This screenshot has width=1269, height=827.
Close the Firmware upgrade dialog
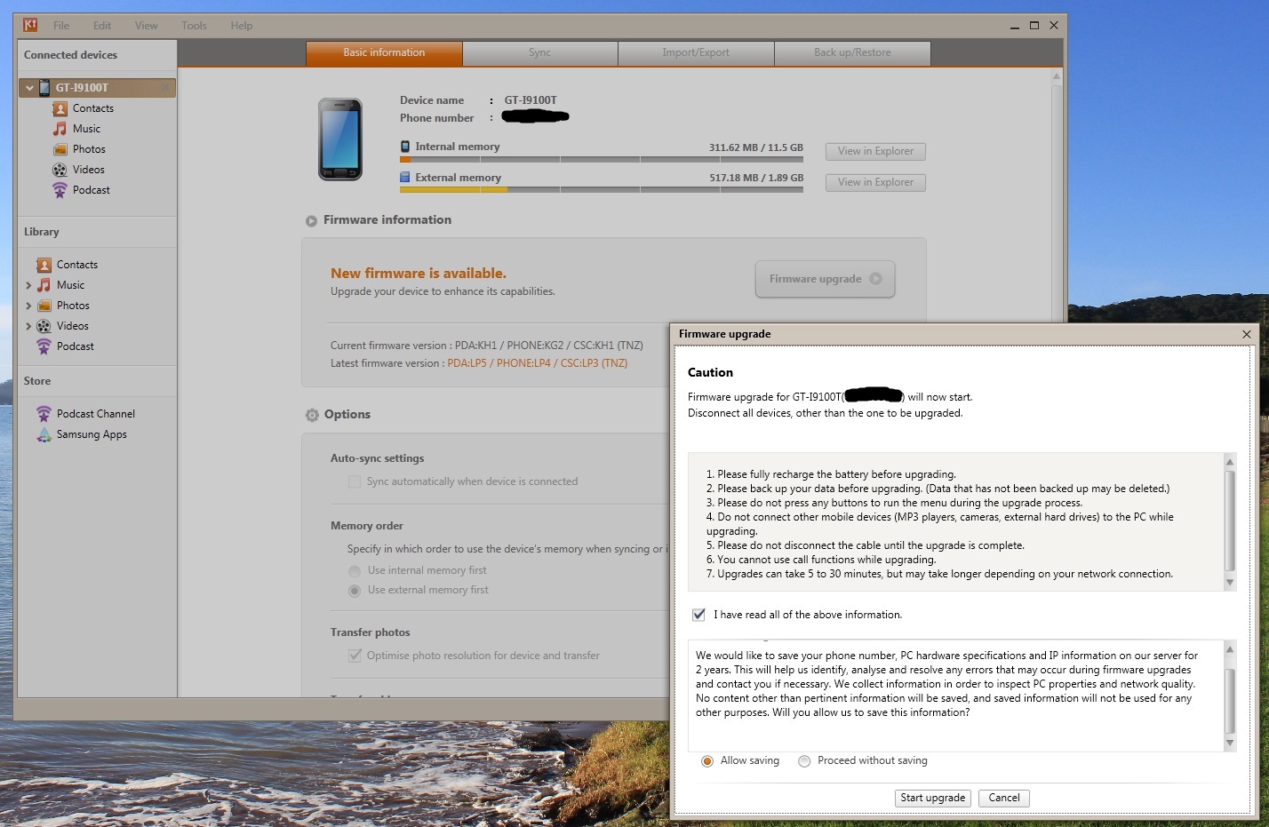pyautogui.click(x=1247, y=334)
